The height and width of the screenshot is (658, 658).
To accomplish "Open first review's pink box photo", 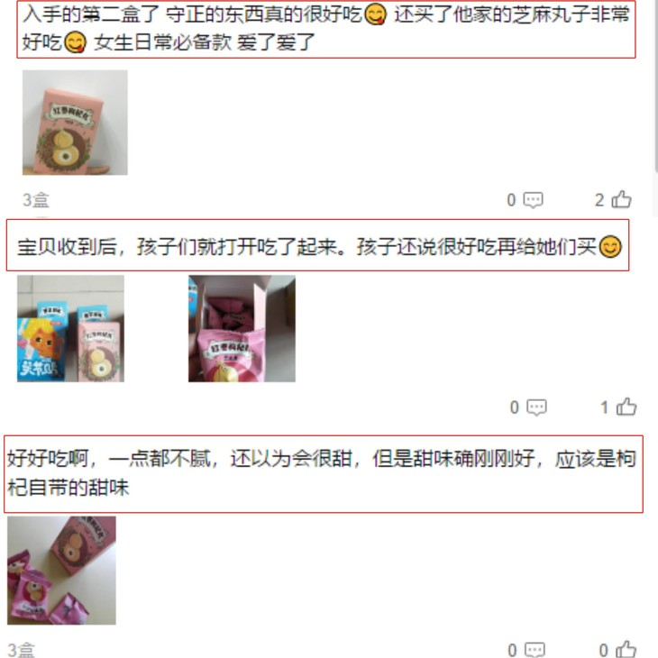I will pos(75,123).
